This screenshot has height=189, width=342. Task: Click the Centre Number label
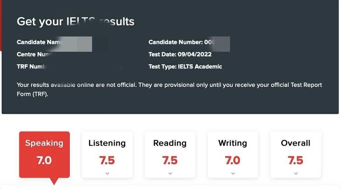[x=33, y=54]
